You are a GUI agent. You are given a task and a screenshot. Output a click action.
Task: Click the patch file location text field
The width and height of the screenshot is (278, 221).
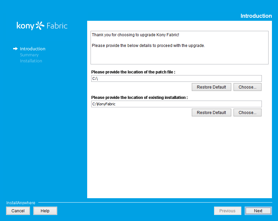[176, 78]
